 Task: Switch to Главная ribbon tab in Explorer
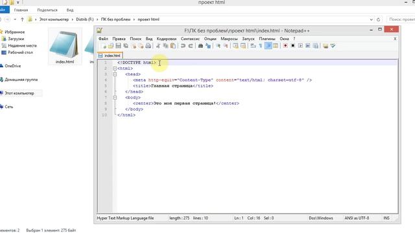coord(21,10)
